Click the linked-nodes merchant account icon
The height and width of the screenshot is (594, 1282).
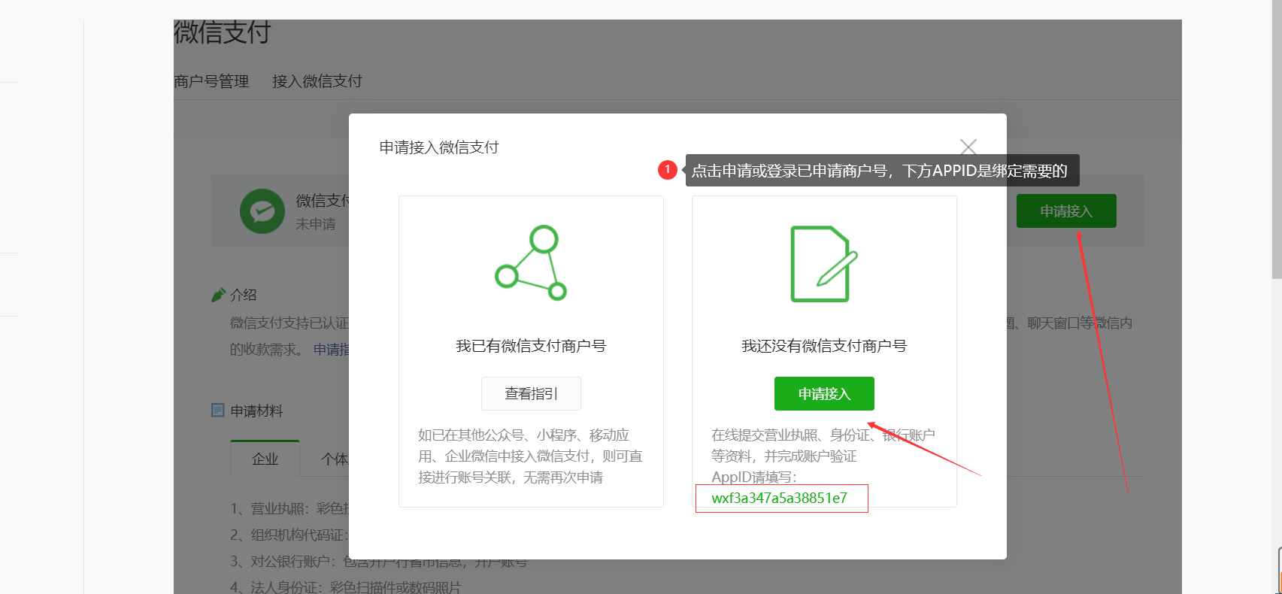coord(531,262)
